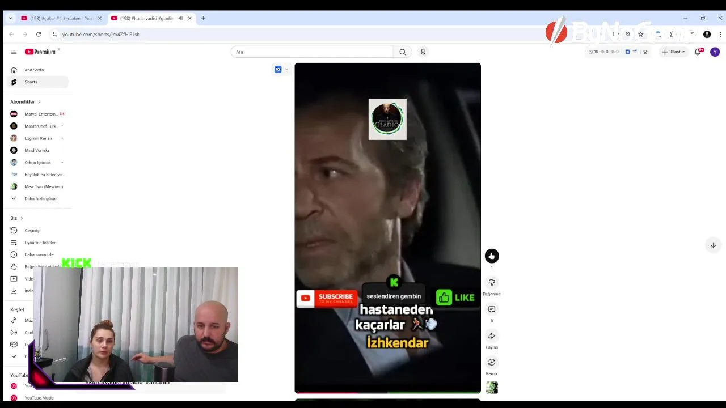Switch to the #çukur #4 tab

coord(61,18)
